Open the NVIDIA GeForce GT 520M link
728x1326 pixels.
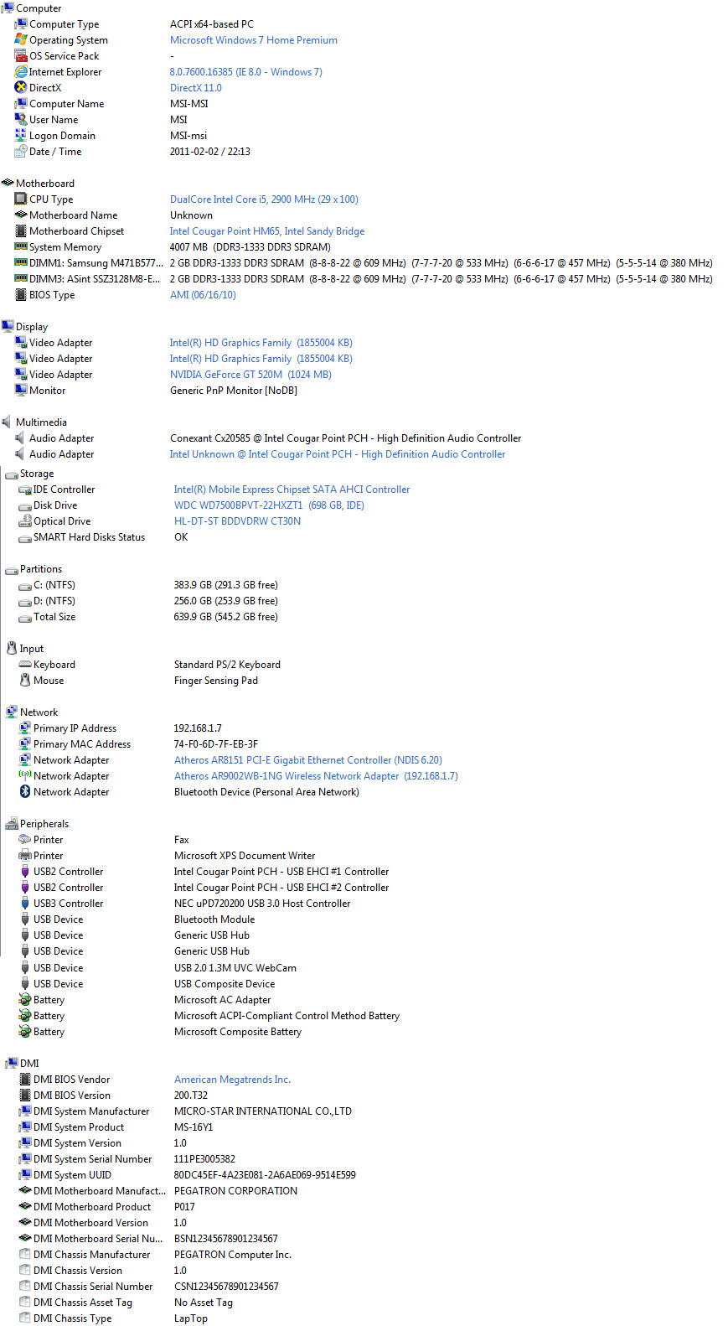(x=250, y=375)
